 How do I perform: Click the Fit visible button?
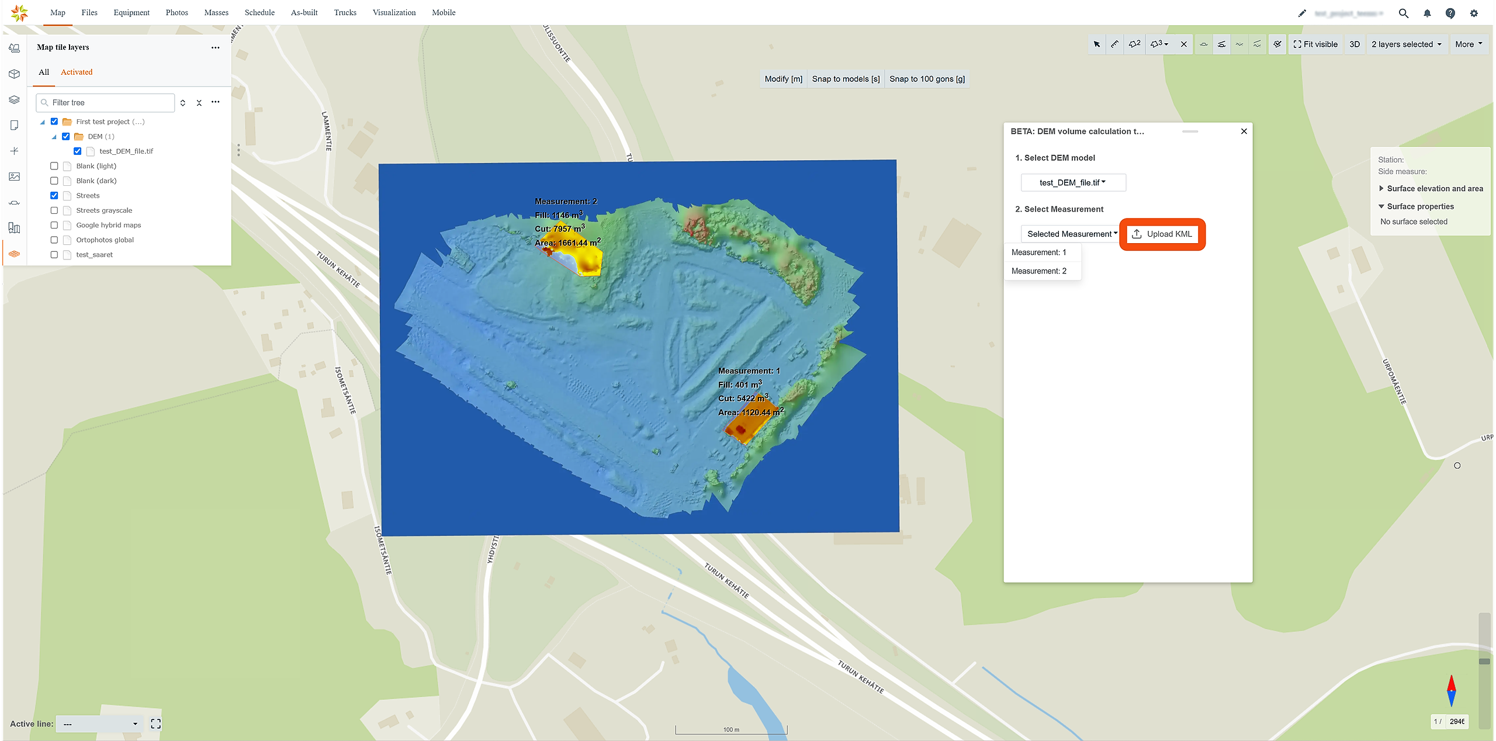[1315, 44]
